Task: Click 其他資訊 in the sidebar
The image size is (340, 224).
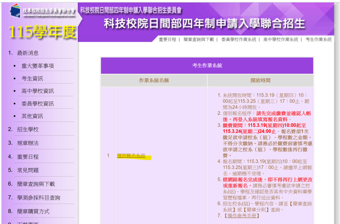Action: (x=32, y=116)
